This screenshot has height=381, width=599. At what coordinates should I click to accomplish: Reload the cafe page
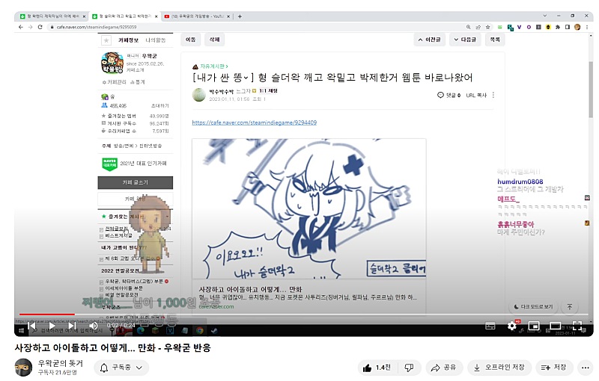click(x=40, y=27)
